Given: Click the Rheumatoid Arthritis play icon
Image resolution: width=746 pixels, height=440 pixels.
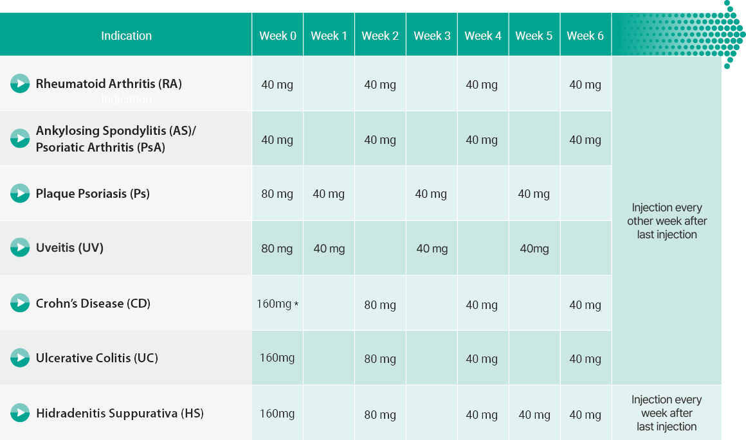Looking at the screenshot, I should pos(20,84).
